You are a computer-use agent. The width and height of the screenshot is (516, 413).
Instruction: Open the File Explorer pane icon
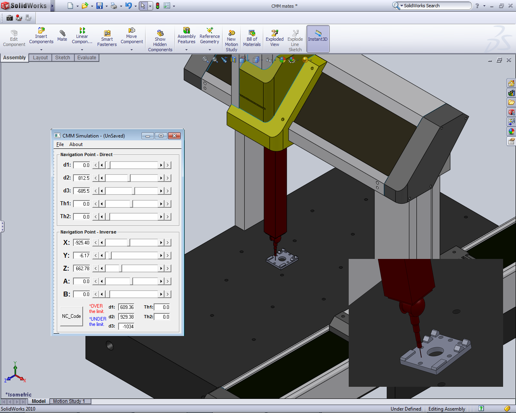click(x=511, y=102)
